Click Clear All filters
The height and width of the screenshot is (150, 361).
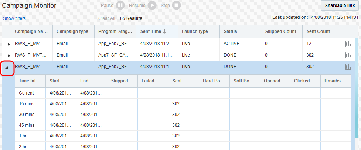click(107, 18)
